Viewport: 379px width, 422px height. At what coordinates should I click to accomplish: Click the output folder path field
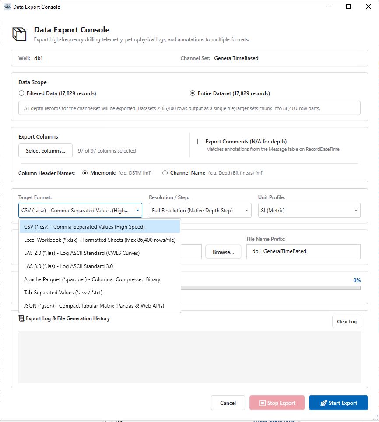[191, 252]
